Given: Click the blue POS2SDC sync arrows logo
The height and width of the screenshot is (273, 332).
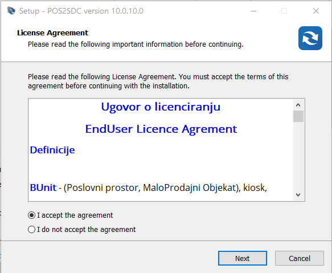Looking at the screenshot, I should (x=310, y=38).
